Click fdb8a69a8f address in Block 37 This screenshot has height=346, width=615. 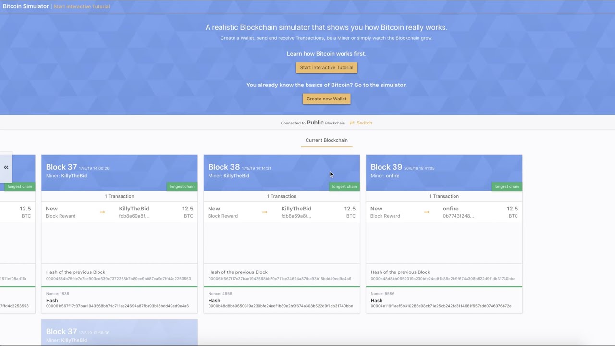(x=134, y=216)
